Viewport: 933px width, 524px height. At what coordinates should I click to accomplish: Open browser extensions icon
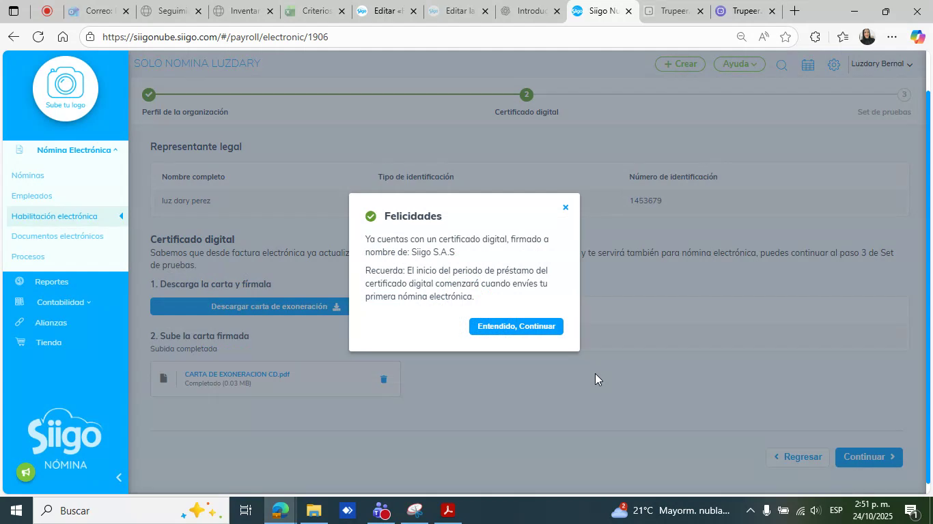(815, 37)
